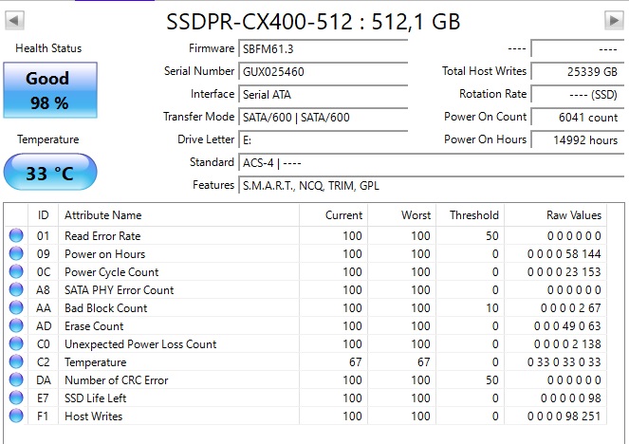This screenshot has height=444, width=629.
Task: Click Total Host Writes value 25339 GB
Action: pyautogui.click(x=578, y=72)
